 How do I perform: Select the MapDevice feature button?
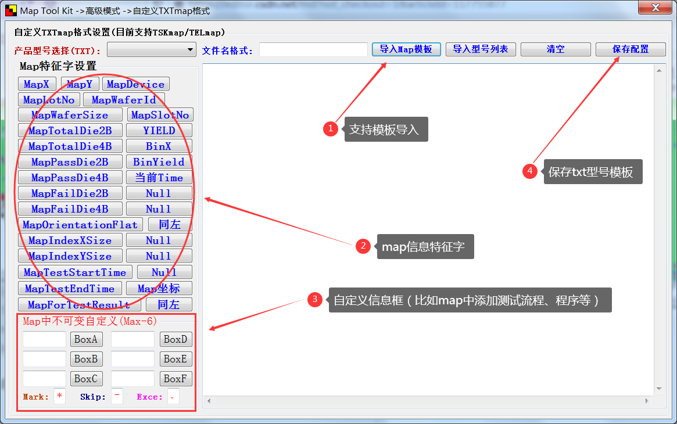(135, 84)
